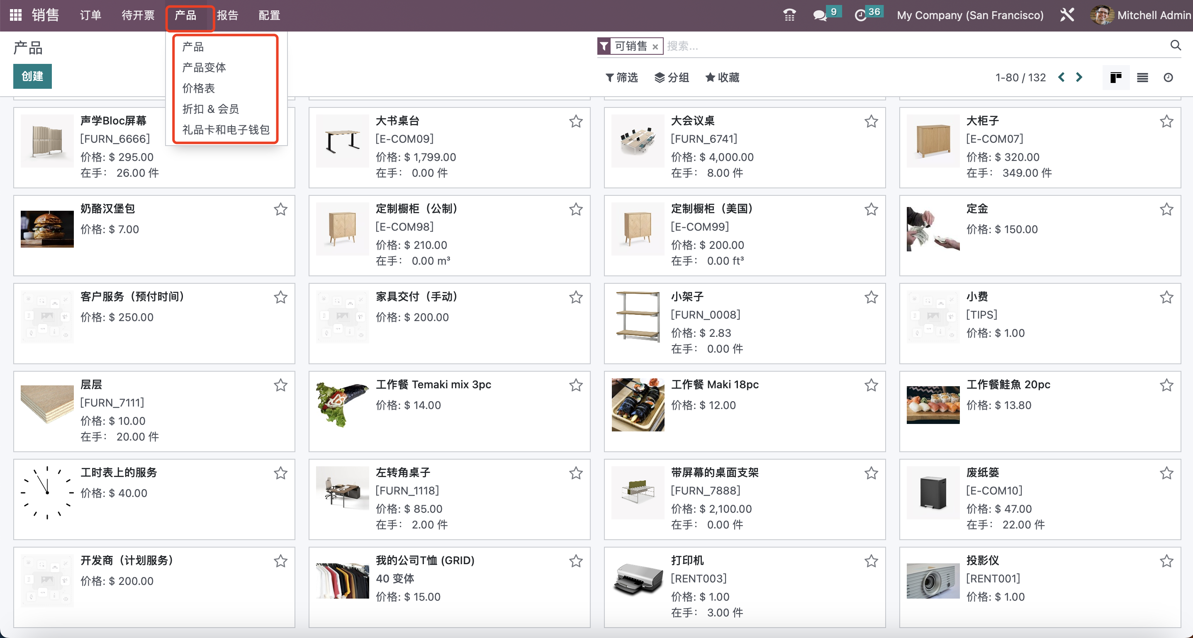
Task: Click the 奶酪汉堡包 burger thumbnail
Action: point(47,229)
